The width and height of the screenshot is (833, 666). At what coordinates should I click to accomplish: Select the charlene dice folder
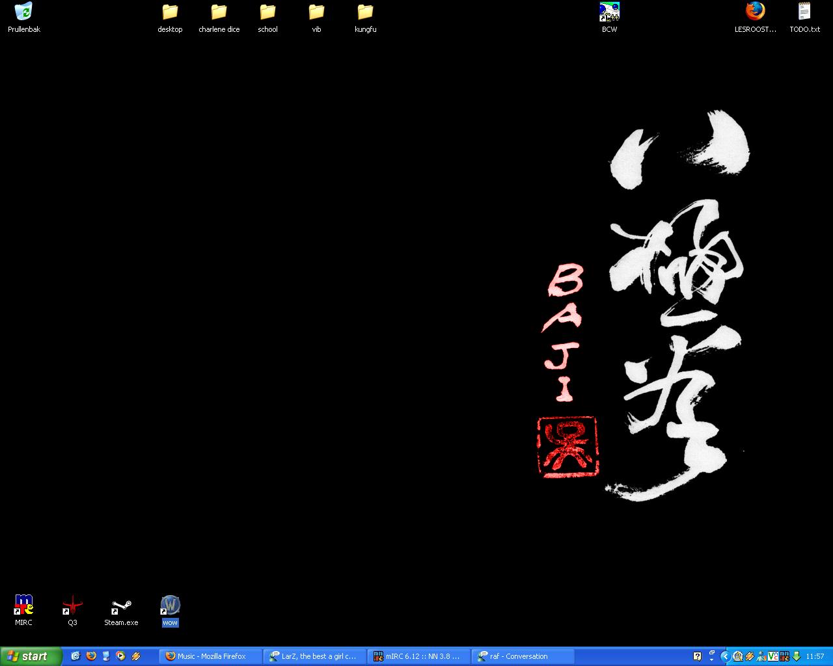[x=219, y=12]
